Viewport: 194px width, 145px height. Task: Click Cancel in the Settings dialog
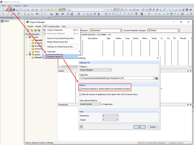click(x=153, y=127)
